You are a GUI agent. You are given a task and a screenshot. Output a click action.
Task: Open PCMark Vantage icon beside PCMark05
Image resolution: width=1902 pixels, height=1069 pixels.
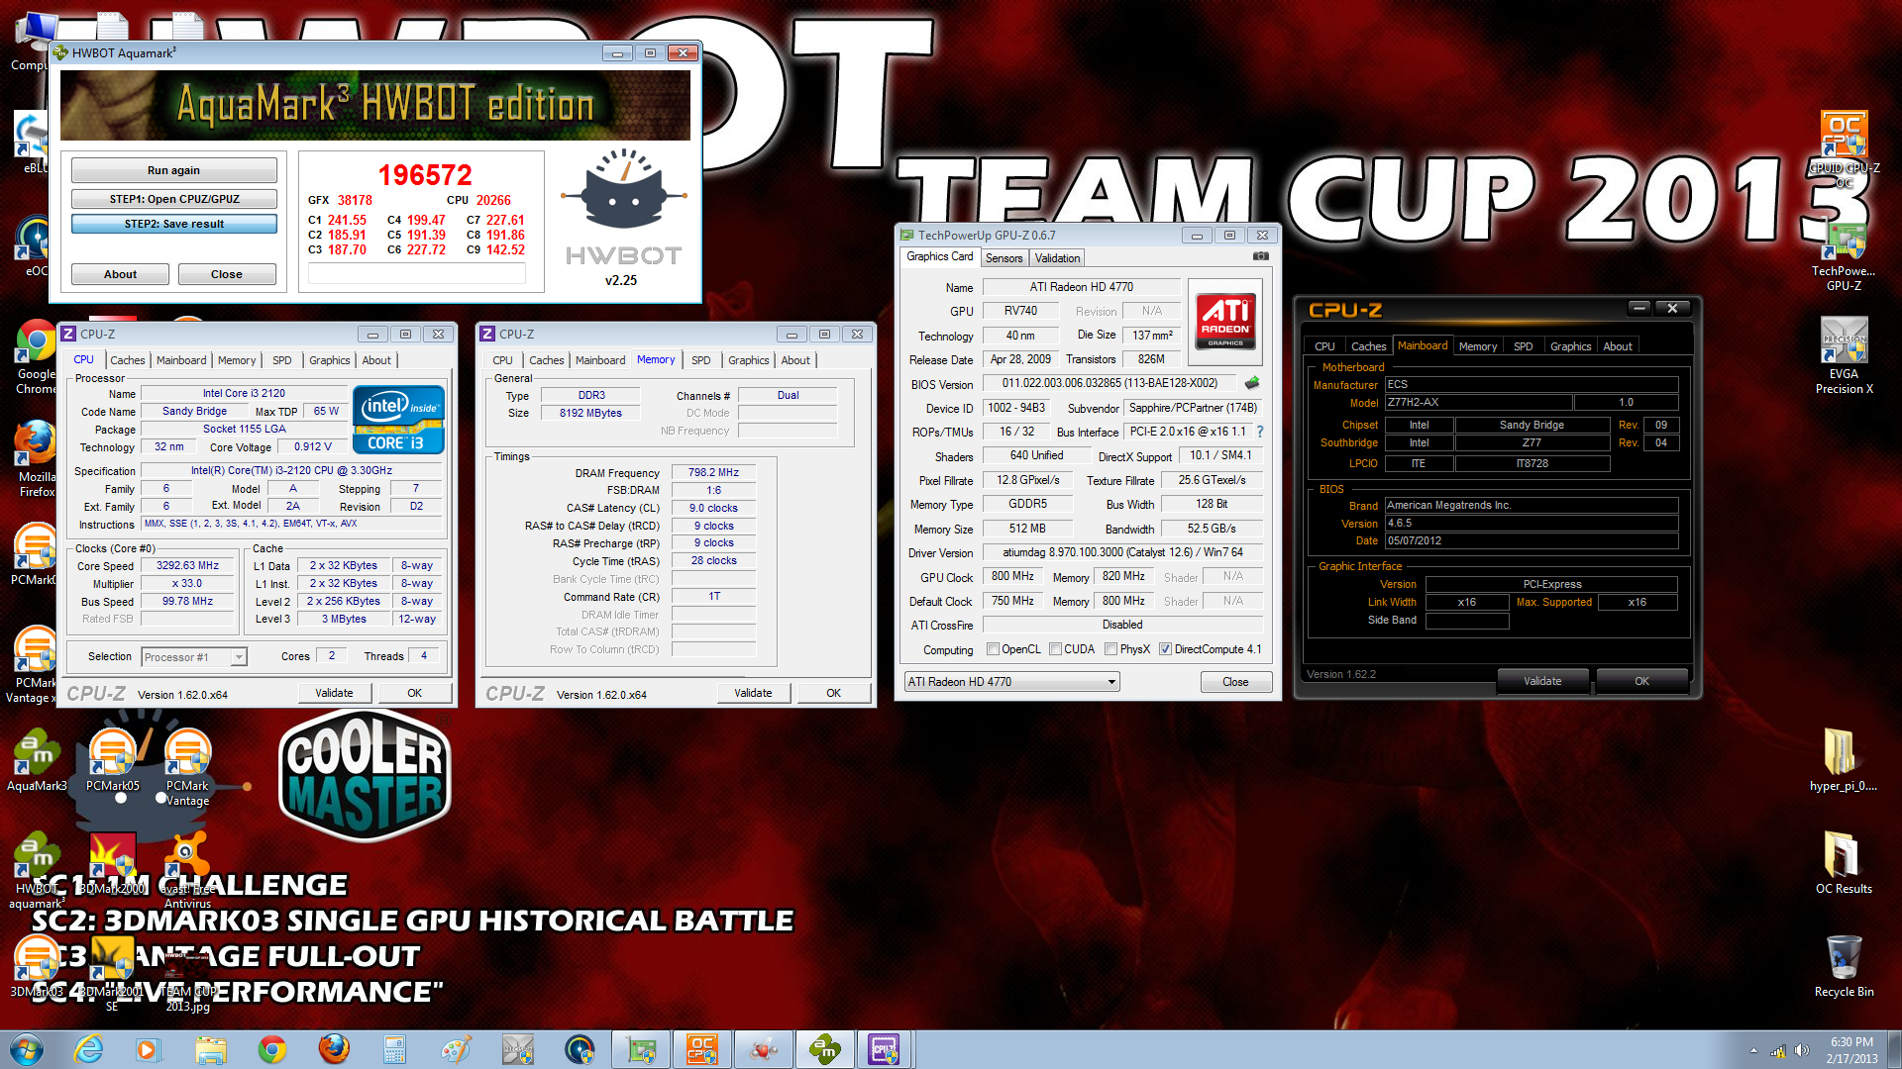click(187, 769)
